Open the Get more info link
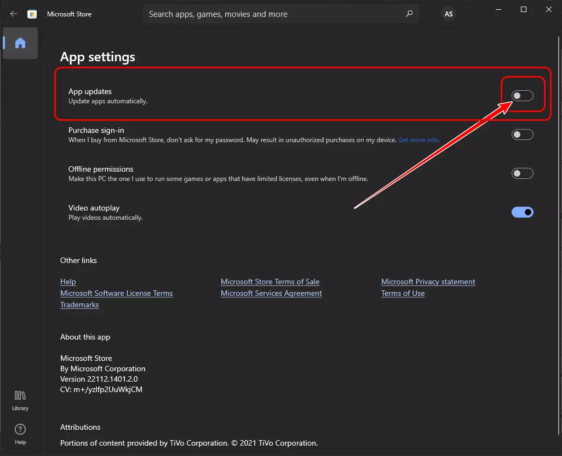 point(419,140)
